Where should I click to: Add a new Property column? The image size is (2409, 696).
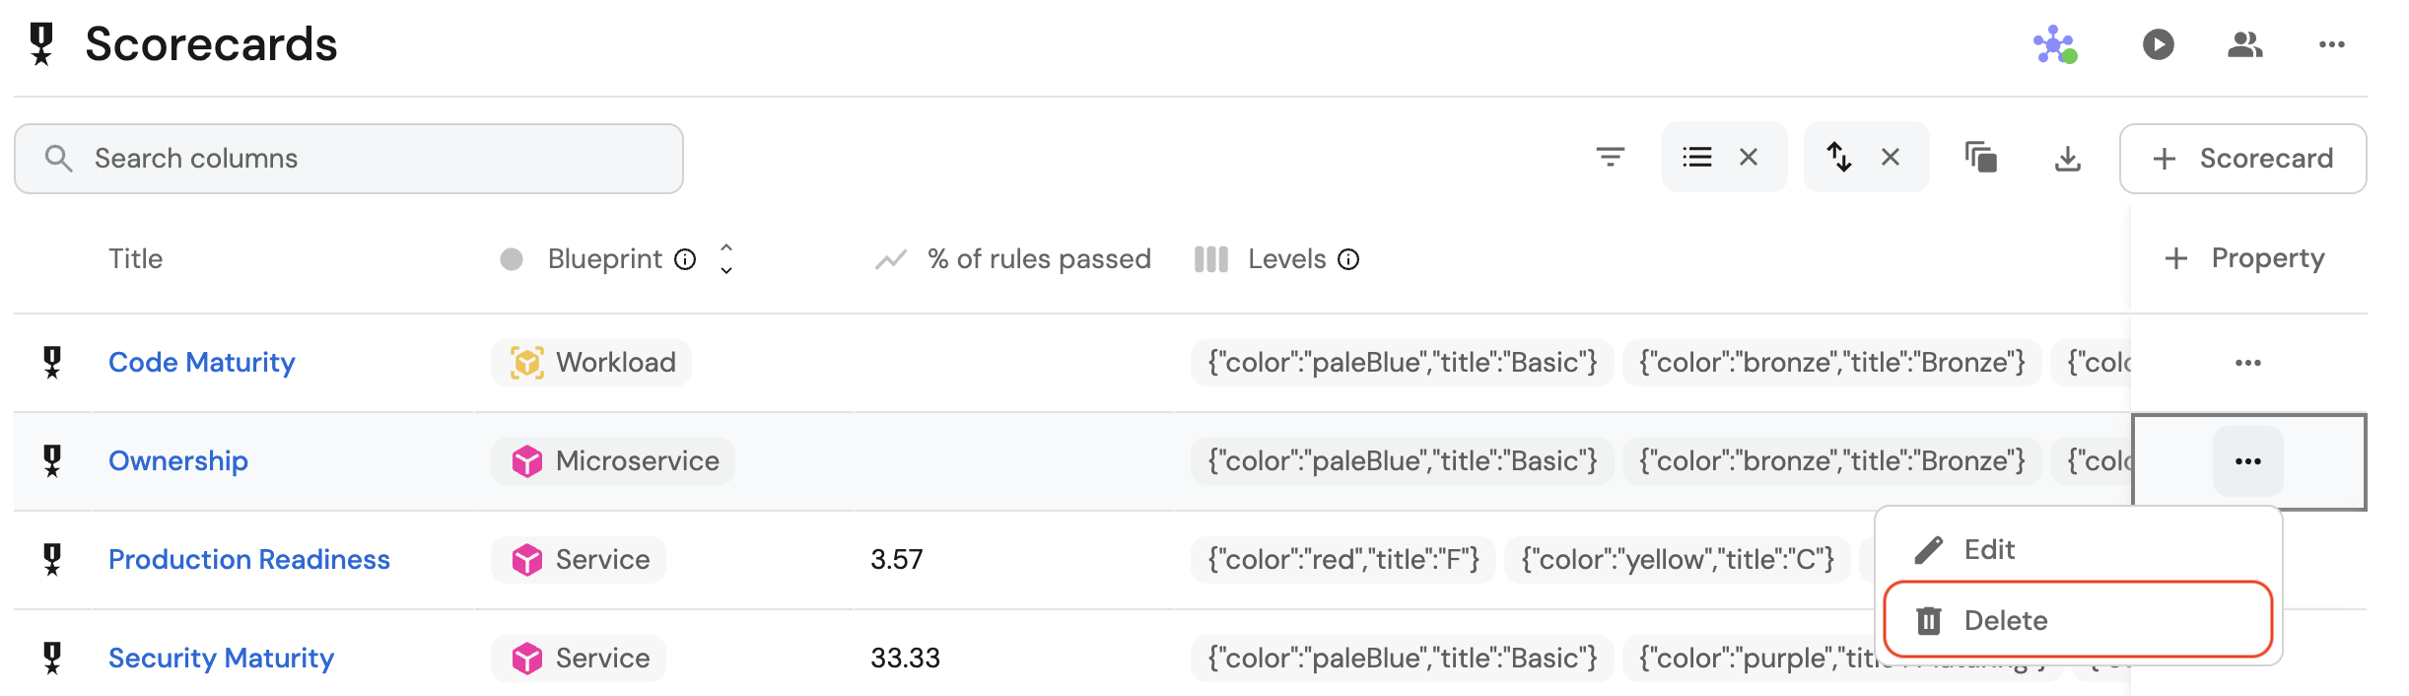click(x=2244, y=258)
